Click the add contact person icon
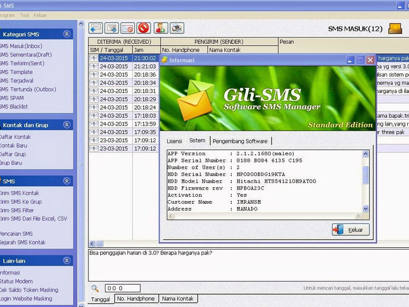The image size is (409, 307). pos(161,28)
